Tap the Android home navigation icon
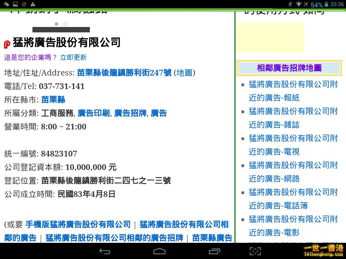The height and width of the screenshot is (259, 346). pyautogui.click(x=159, y=251)
